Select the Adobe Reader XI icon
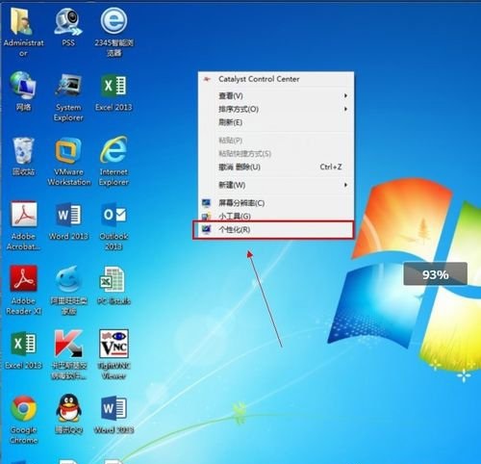 coord(23,278)
